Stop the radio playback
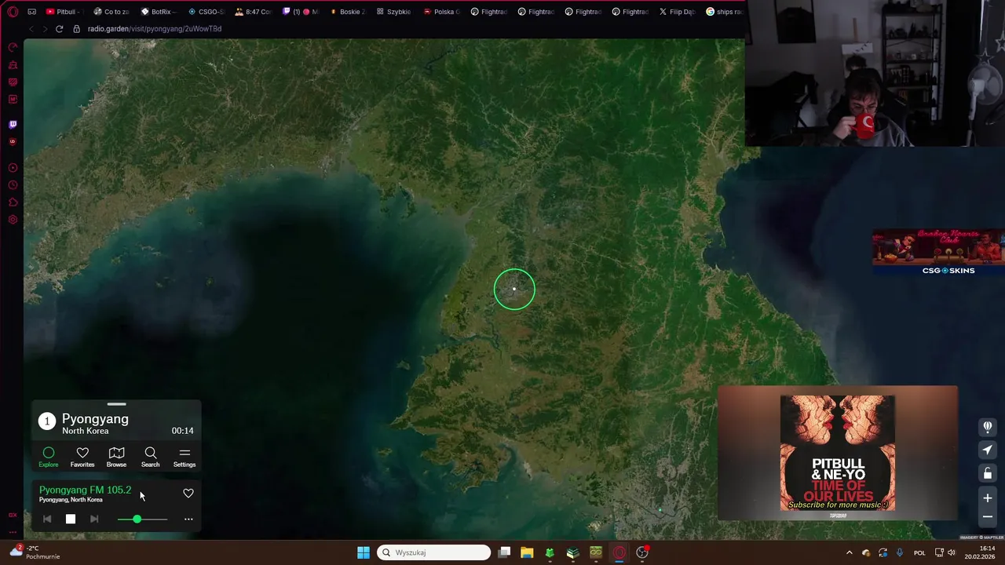Screen dimensions: 1005x565 point(71,519)
